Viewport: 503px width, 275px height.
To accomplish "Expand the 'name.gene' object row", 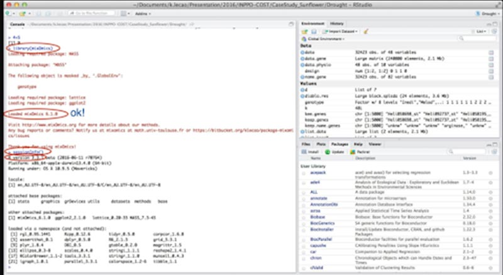I will tap(302, 77).
